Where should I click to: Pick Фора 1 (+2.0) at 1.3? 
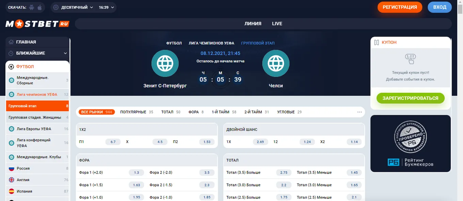(x=137, y=173)
